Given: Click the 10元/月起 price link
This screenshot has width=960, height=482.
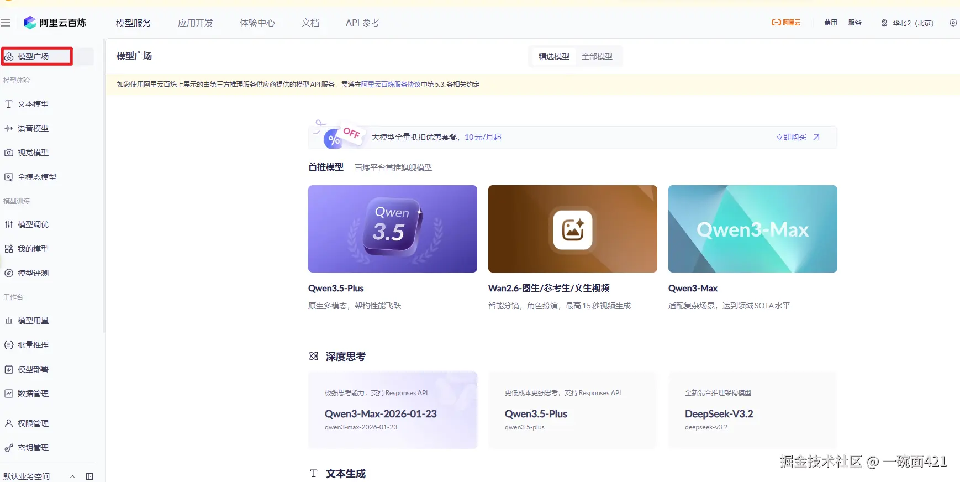Looking at the screenshot, I should tap(483, 137).
